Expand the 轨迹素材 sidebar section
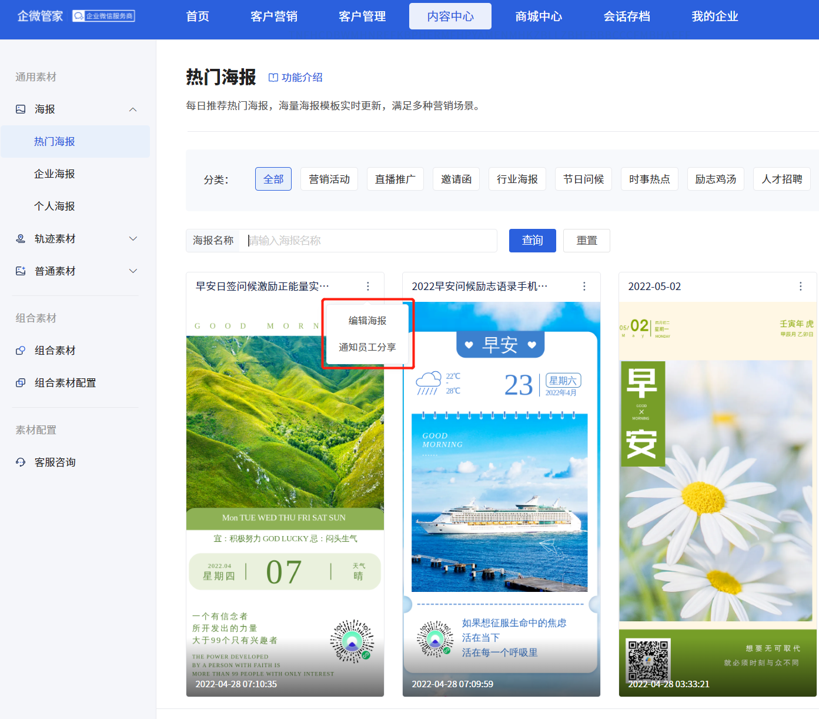 (x=133, y=238)
